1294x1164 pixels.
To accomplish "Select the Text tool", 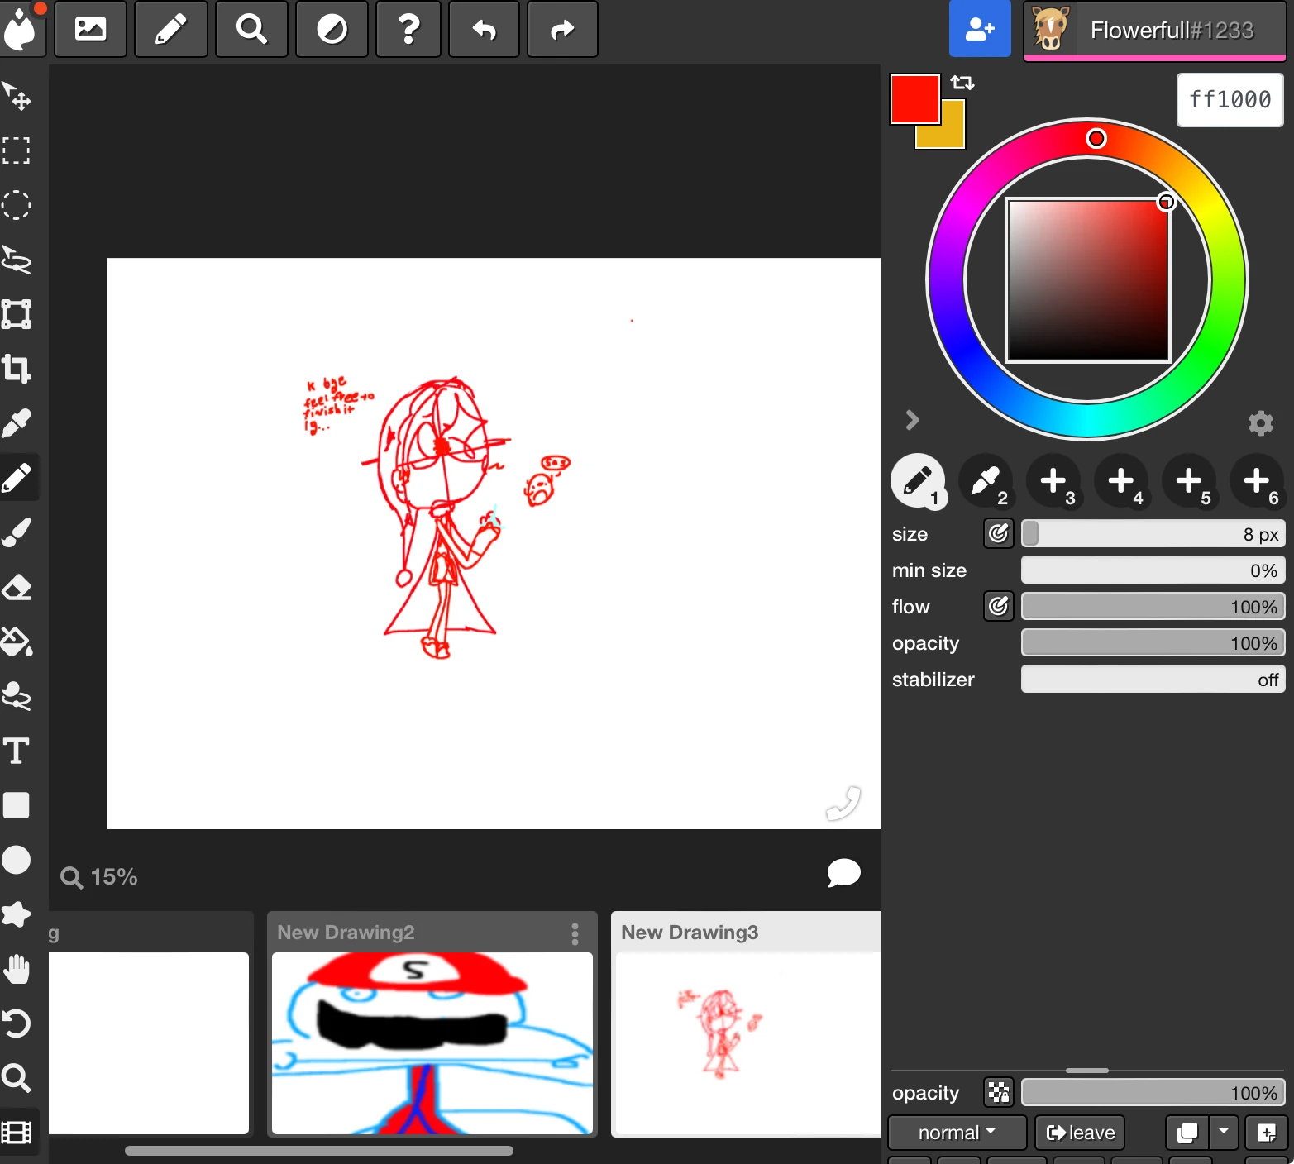I will coord(17,751).
